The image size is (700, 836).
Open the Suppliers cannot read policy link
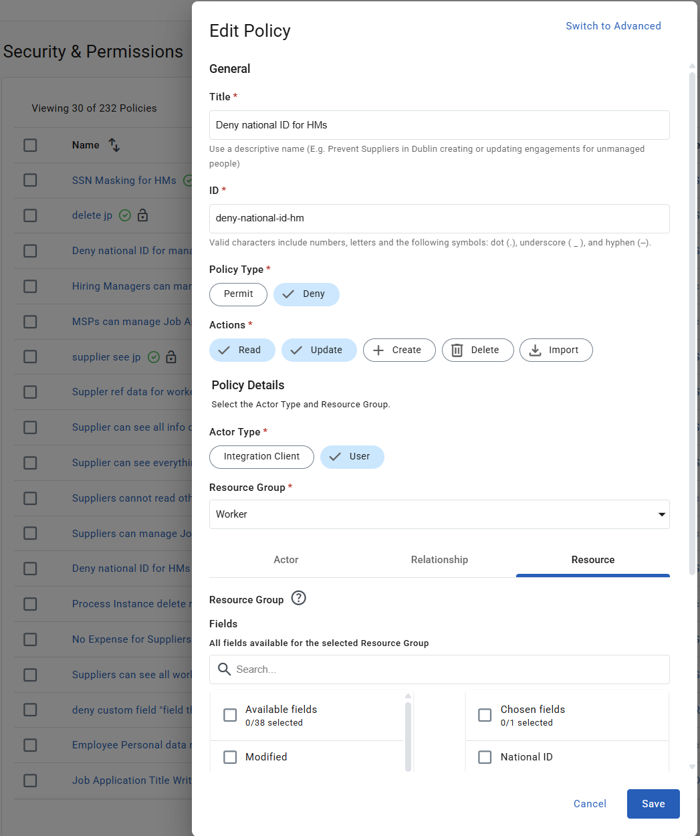pyautogui.click(x=132, y=498)
